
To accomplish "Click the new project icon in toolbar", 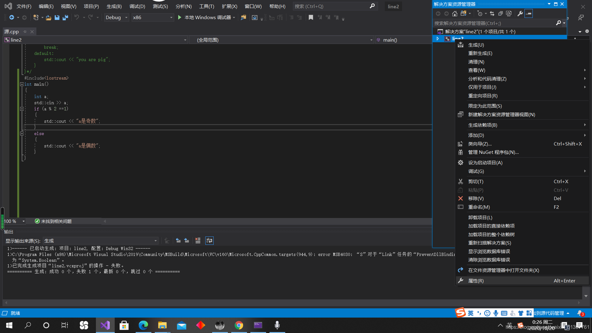I will (36, 18).
